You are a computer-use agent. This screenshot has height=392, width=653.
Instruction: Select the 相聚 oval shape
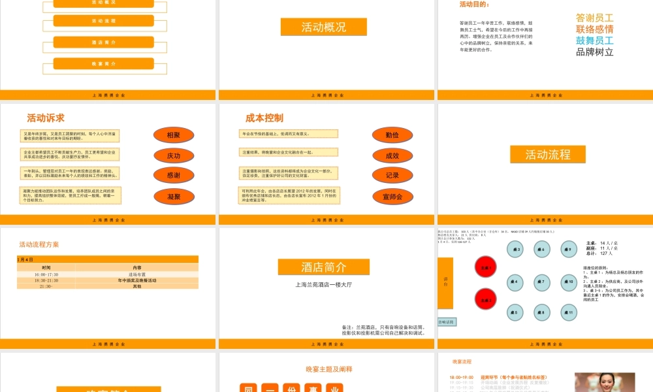coord(174,135)
